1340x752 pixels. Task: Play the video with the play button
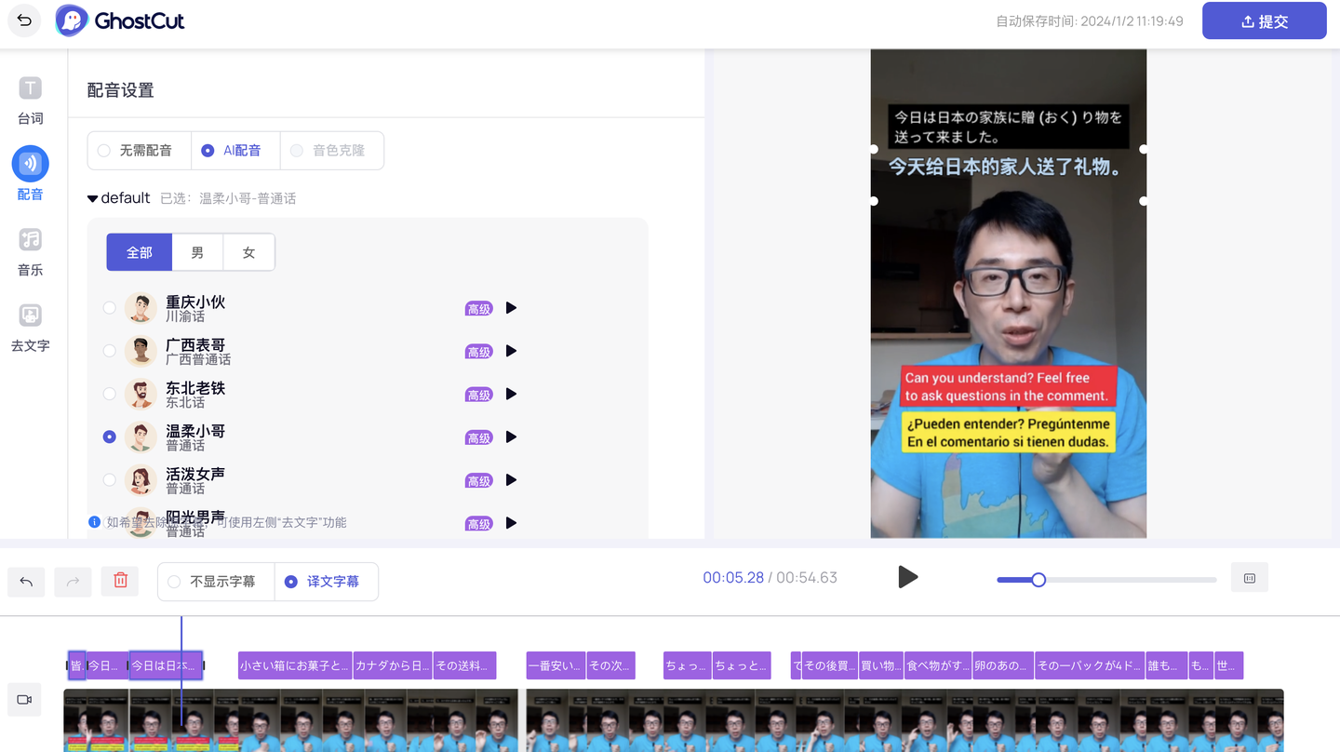[x=907, y=577]
